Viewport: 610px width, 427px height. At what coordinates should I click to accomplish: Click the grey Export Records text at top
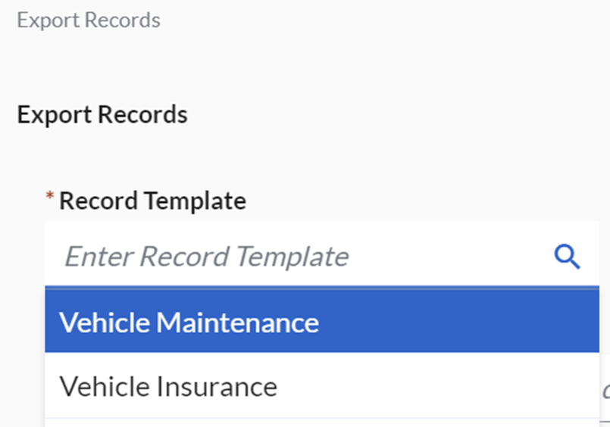coord(89,20)
